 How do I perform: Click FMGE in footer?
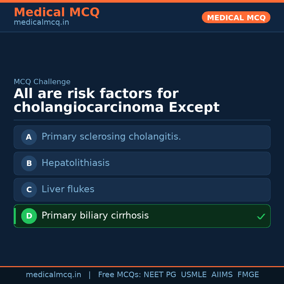(248, 275)
